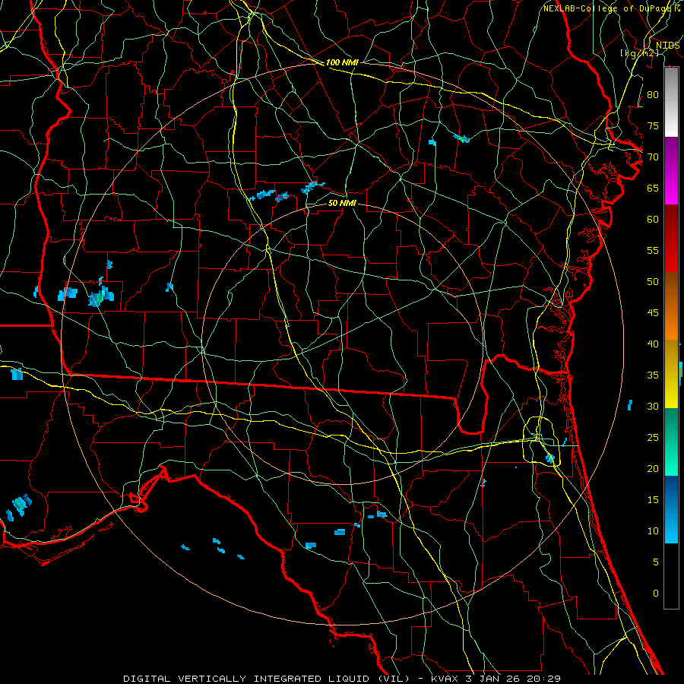Click the scale value 5
684x684 pixels.
[x=656, y=562]
